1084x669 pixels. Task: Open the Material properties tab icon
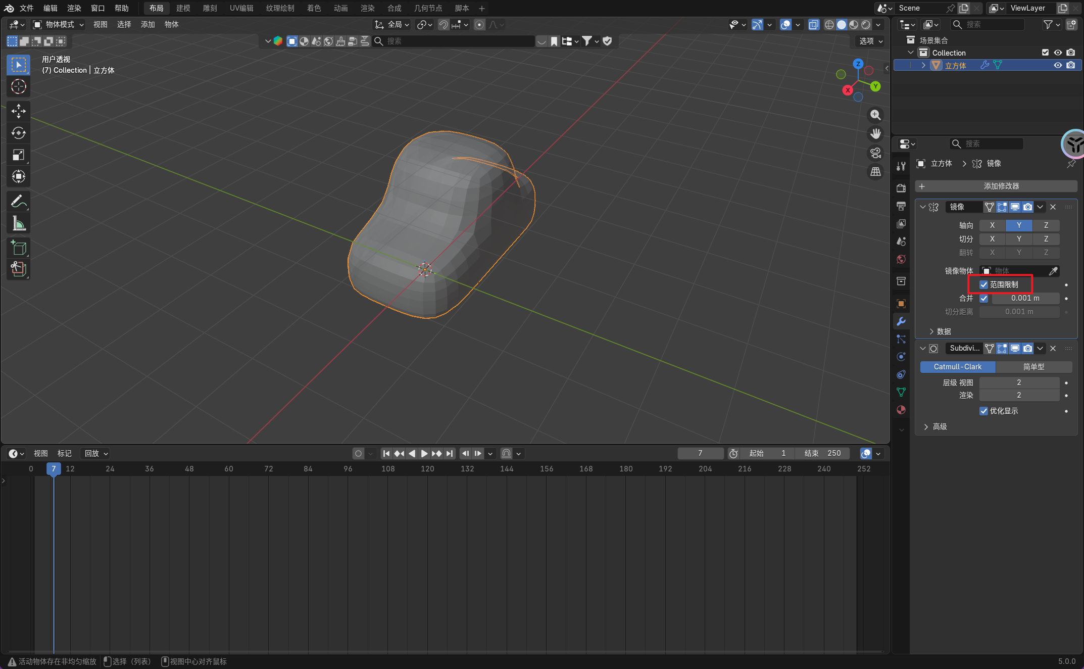901,410
